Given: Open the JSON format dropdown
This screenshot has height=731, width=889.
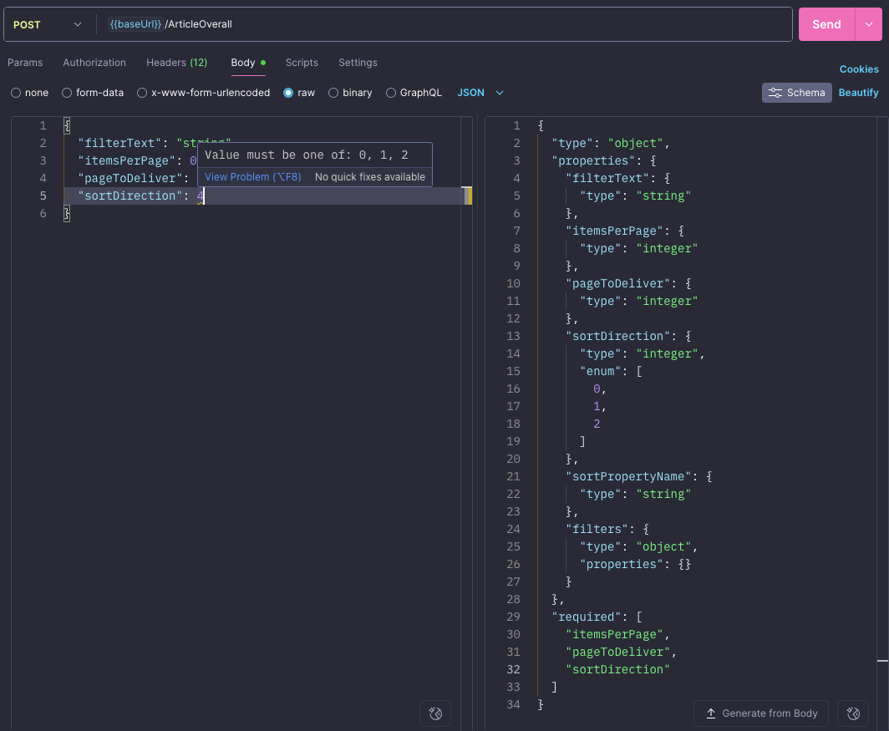Looking at the screenshot, I should tap(480, 93).
